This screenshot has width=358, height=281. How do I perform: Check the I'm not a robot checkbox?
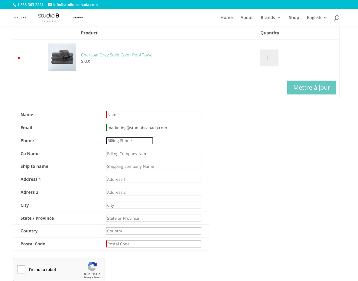coord(21,269)
